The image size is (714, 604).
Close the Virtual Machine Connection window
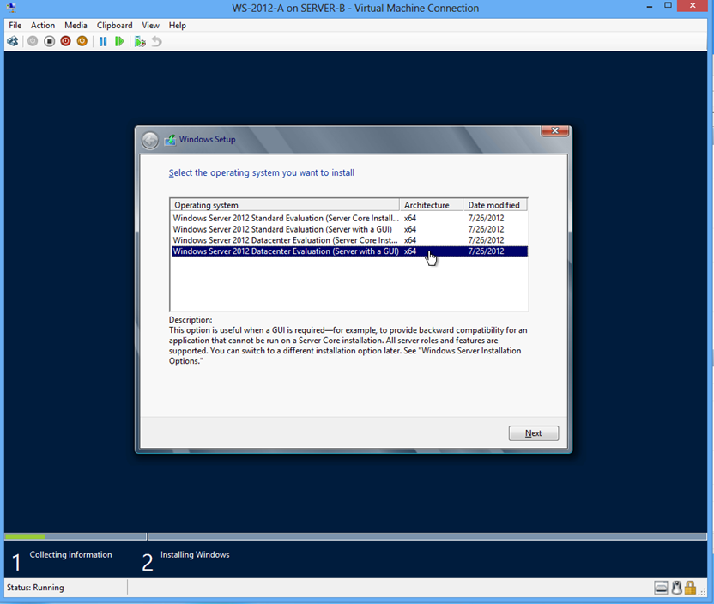point(693,6)
